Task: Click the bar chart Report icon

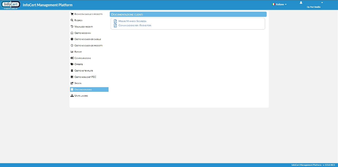Action: (72, 52)
